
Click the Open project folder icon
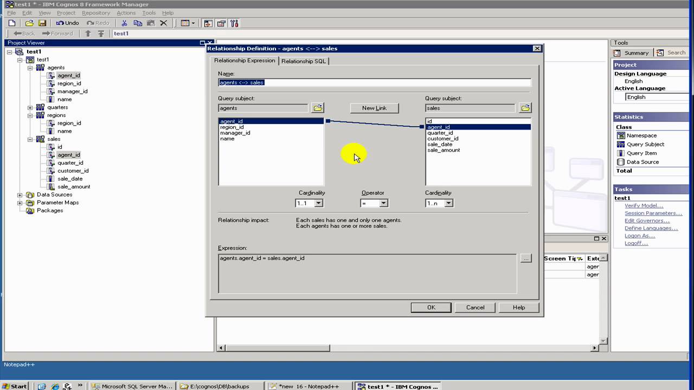tap(29, 23)
